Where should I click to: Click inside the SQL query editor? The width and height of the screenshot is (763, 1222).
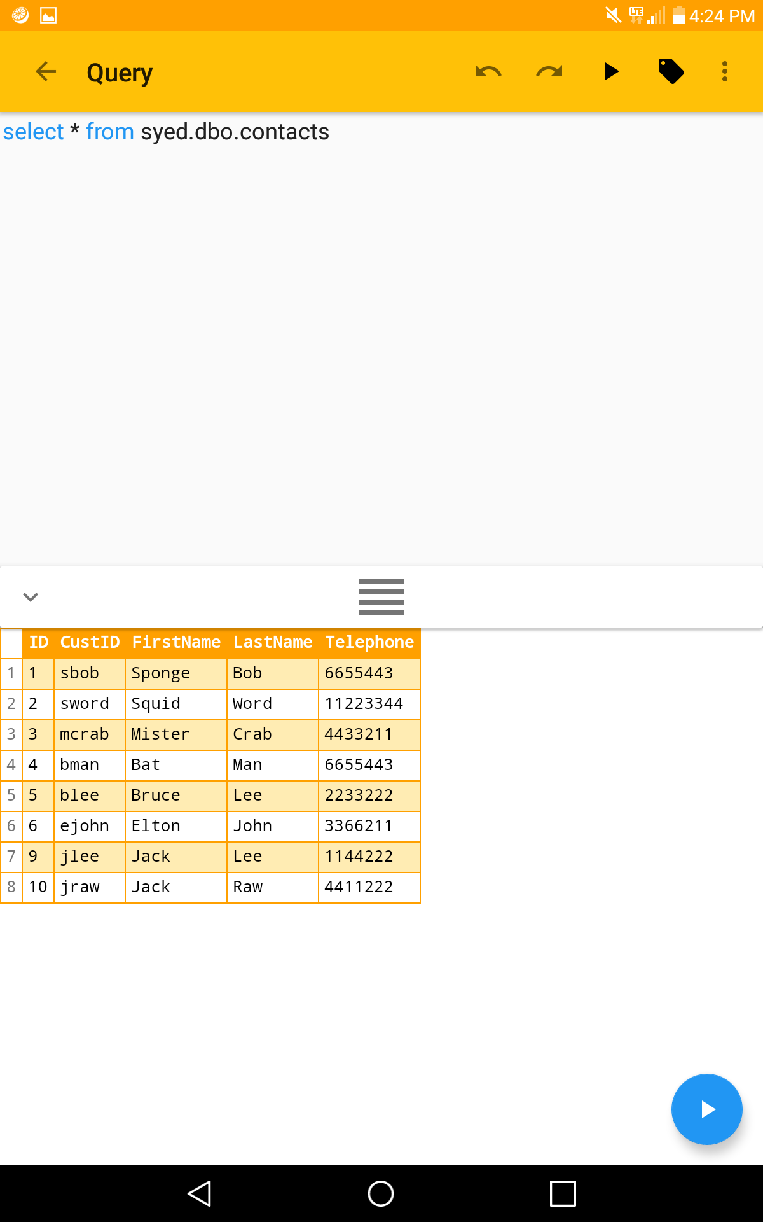[381, 339]
